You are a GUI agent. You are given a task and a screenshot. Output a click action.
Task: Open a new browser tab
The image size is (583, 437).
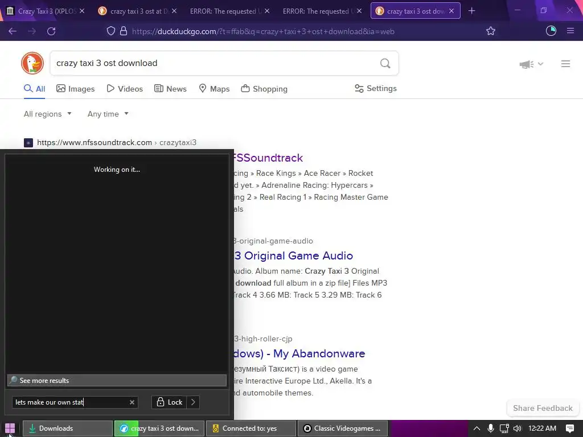click(x=471, y=11)
